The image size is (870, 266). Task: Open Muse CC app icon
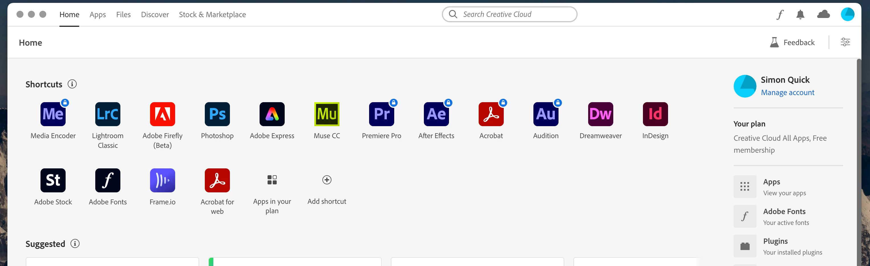(327, 114)
